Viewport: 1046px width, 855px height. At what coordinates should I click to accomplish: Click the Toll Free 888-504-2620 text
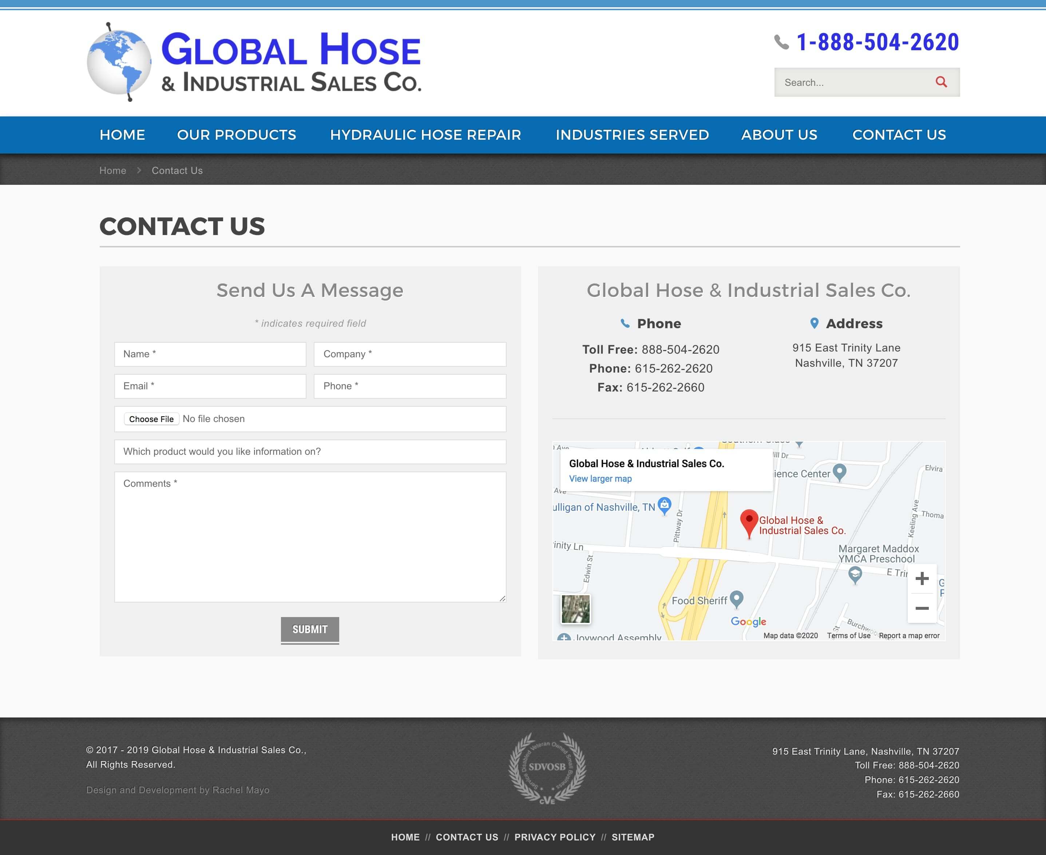click(651, 350)
